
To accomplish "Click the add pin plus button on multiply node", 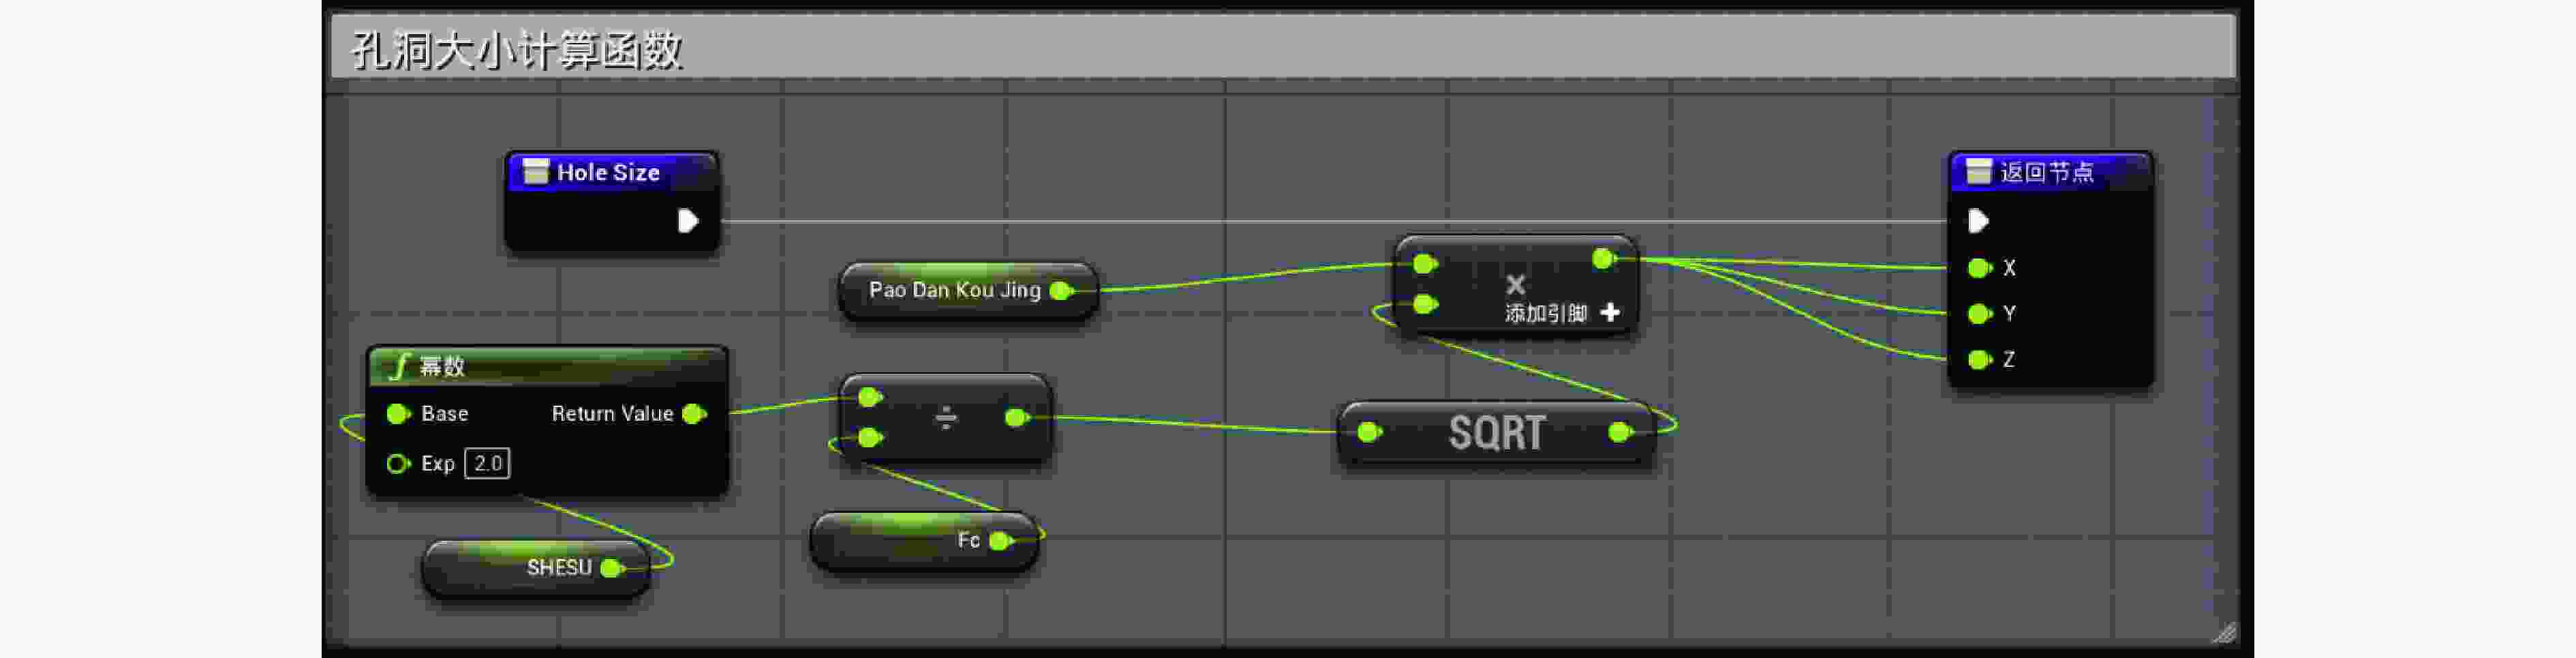I will click(1609, 313).
